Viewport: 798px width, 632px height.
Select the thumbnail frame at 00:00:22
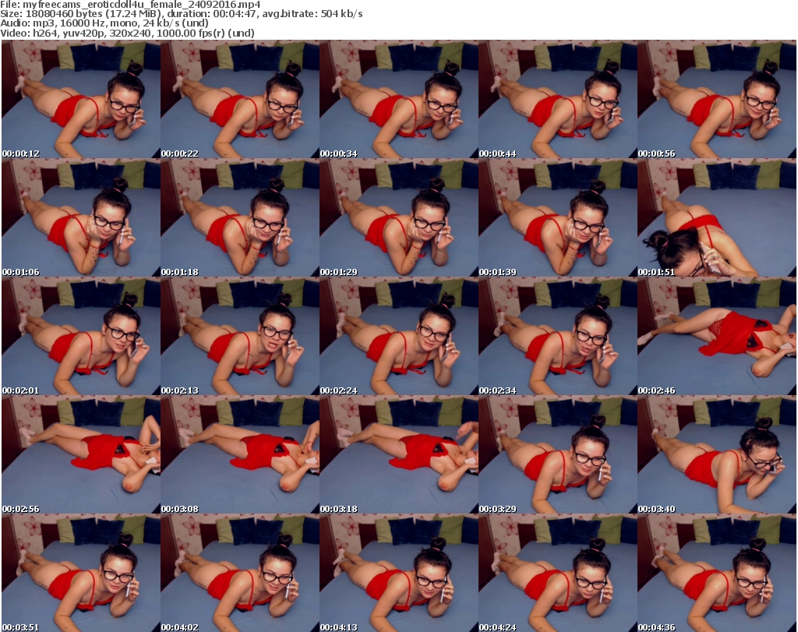click(x=240, y=99)
